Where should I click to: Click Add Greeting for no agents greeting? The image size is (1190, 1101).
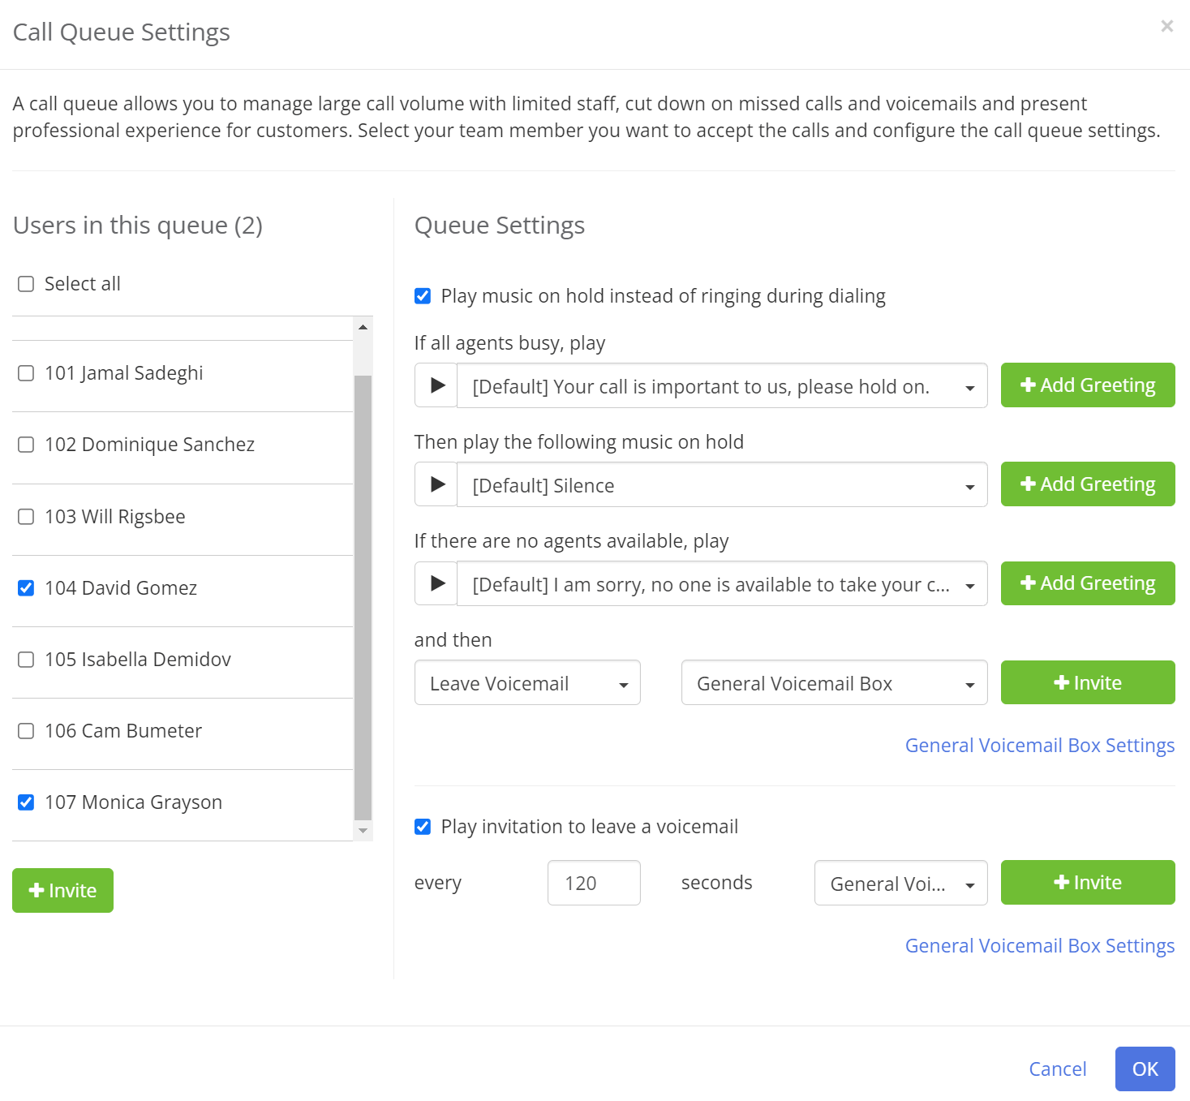point(1087,583)
